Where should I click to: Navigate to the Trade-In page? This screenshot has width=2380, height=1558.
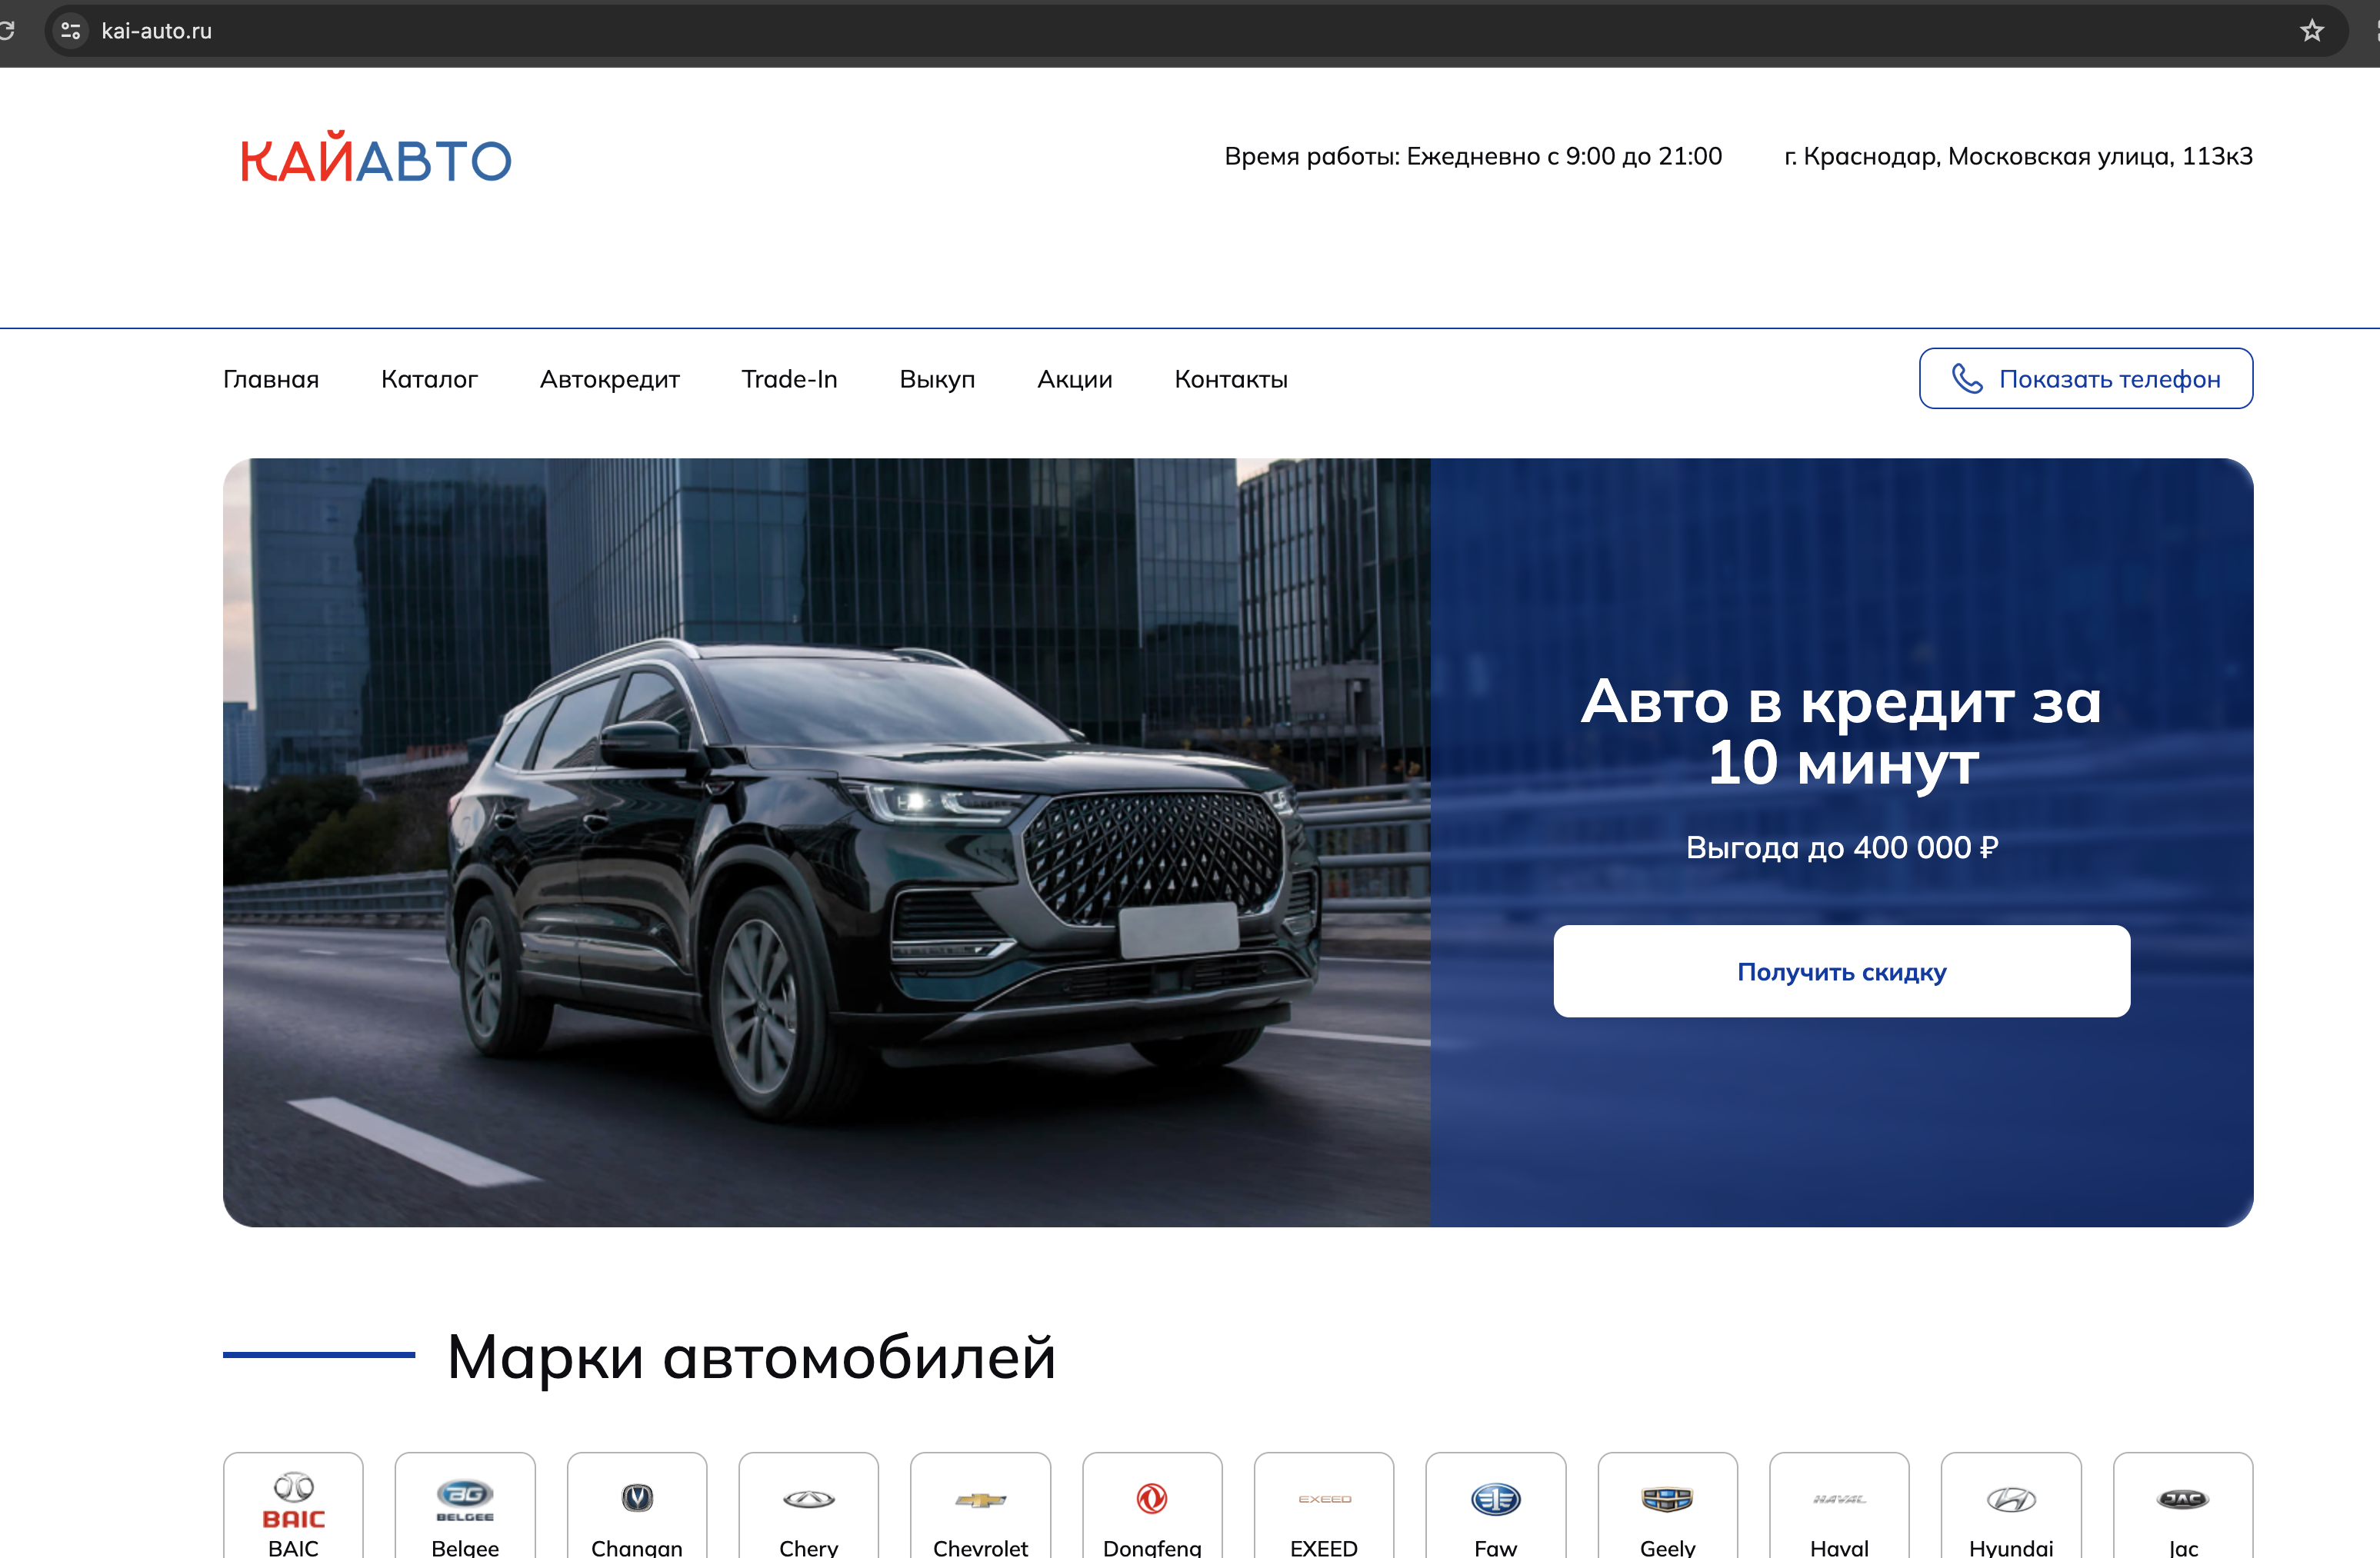tap(789, 379)
